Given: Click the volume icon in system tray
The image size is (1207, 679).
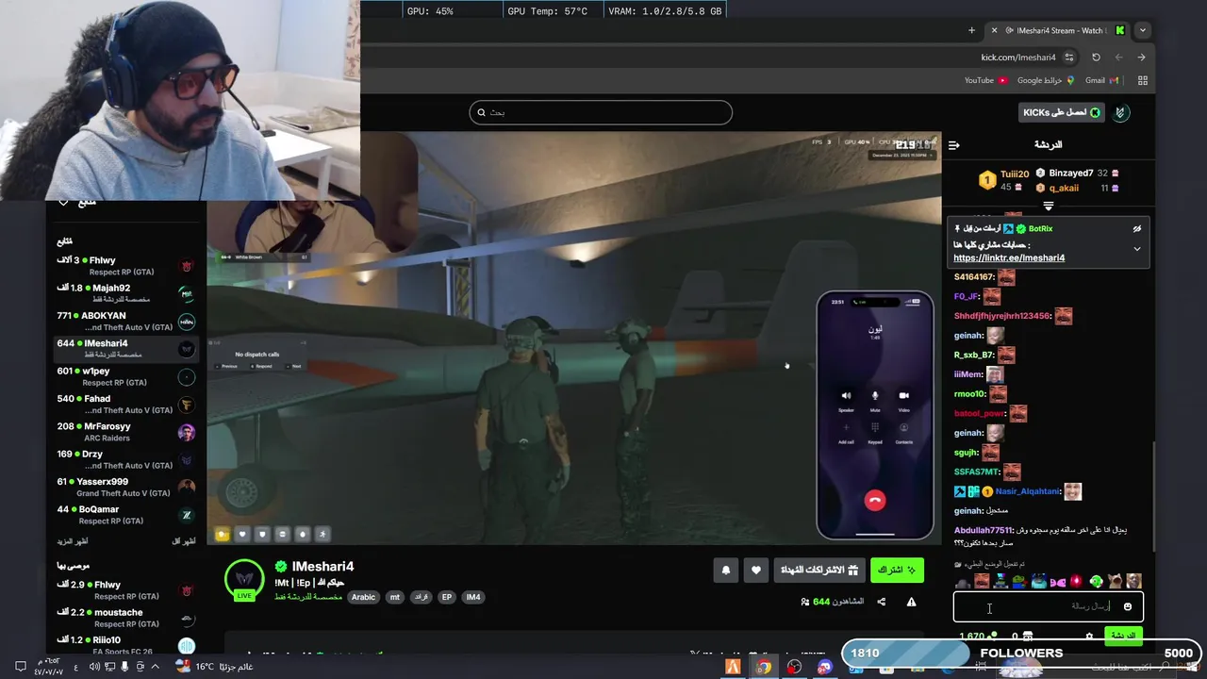Looking at the screenshot, I should [94, 667].
